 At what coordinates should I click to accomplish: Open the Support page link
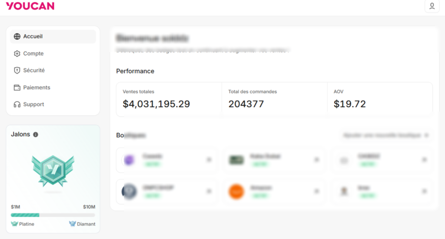tap(33, 104)
